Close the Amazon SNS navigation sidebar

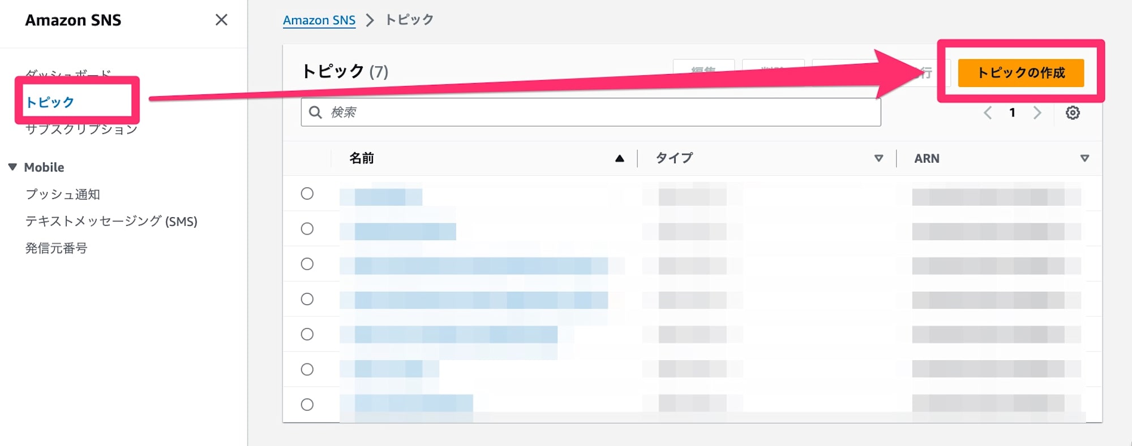[x=221, y=20]
